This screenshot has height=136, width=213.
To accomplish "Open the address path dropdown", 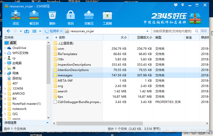I will tap(147, 31).
